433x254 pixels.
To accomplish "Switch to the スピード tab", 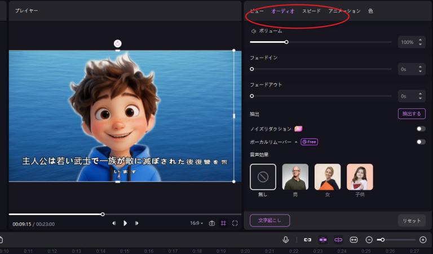I will tap(311, 11).
